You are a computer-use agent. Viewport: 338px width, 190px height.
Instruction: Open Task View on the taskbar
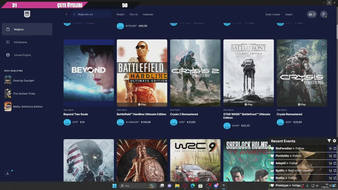[162, 186]
